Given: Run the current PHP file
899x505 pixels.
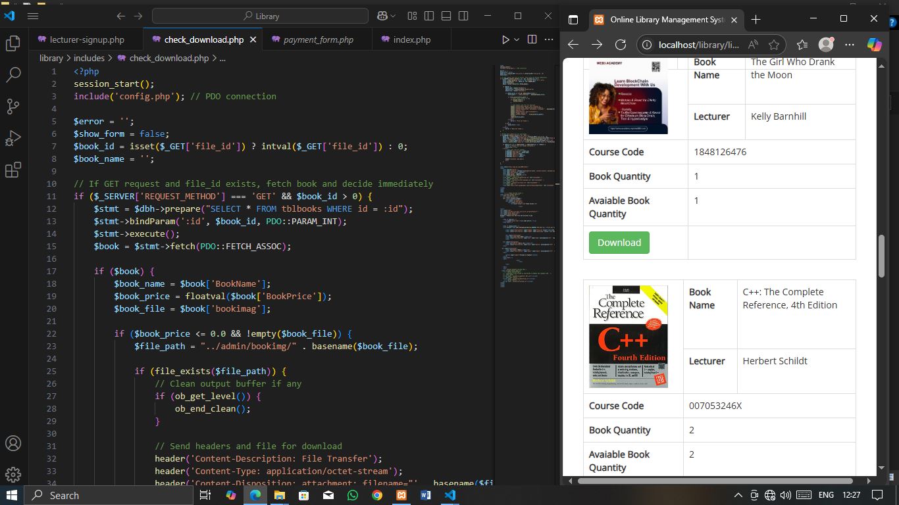Looking at the screenshot, I should 505,39.
